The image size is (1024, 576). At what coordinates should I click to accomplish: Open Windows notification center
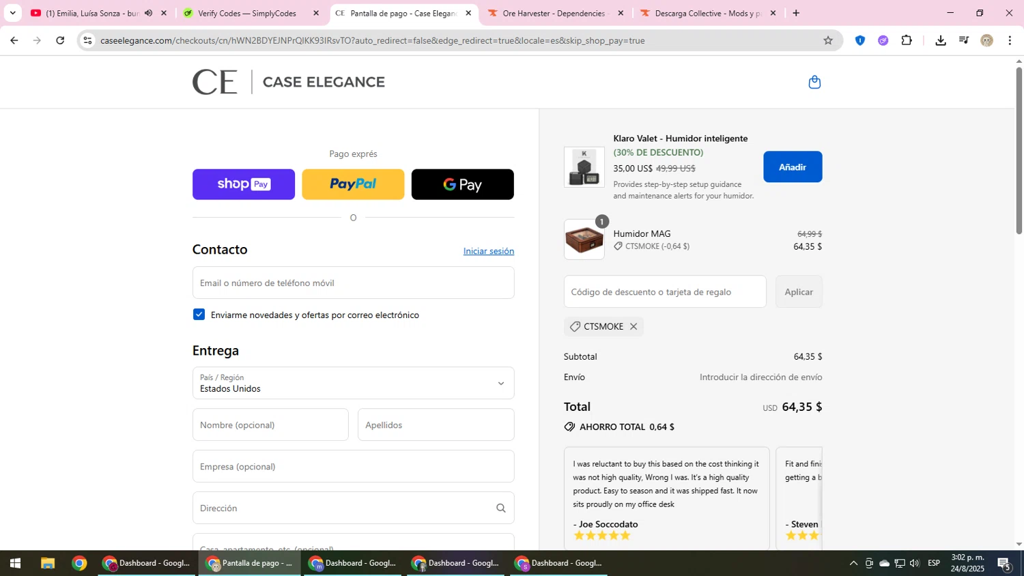click(1004, 564)
